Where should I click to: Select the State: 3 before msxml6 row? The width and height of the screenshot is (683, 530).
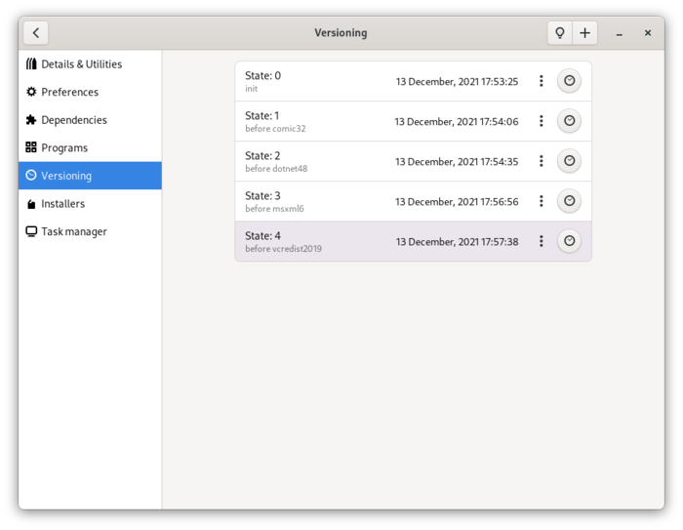click(x=312, y=201)
